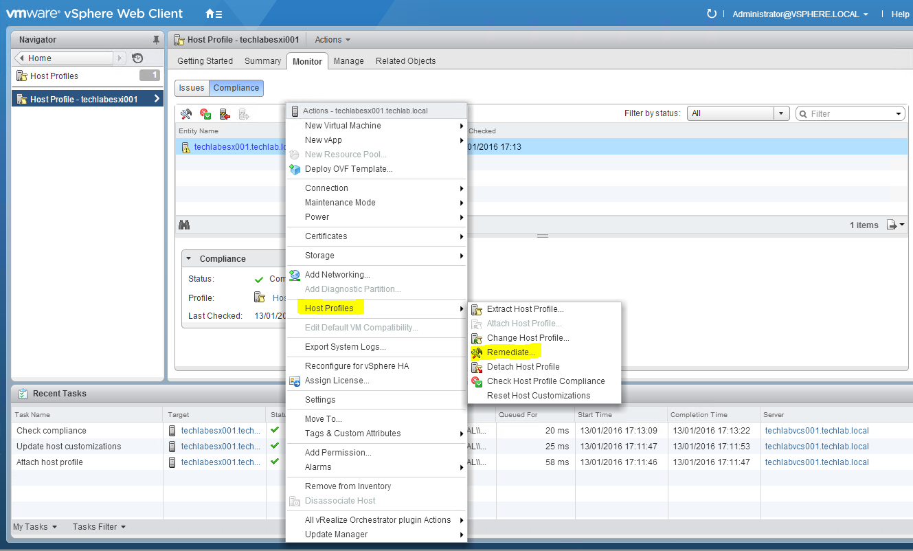Switch to the Summary tab
Screen dimensions: 913x551
pos(262,61)
